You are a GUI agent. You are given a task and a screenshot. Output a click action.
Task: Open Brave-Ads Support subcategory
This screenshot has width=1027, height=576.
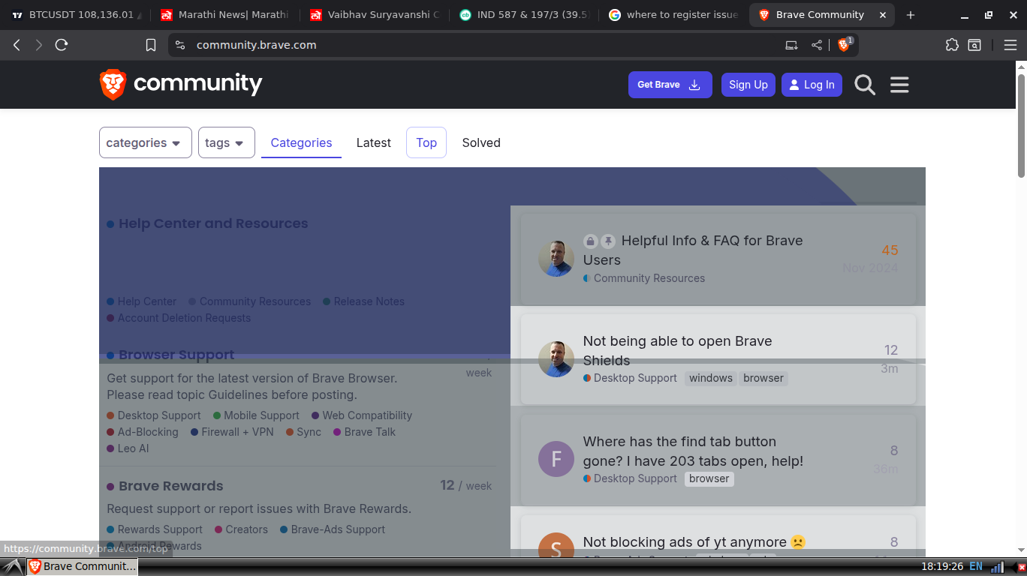click(338, 529)
